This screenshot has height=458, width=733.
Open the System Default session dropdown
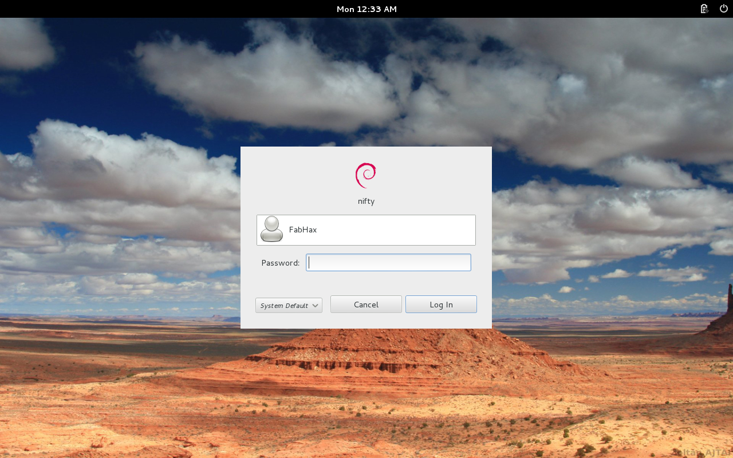(x=289, y=306)
